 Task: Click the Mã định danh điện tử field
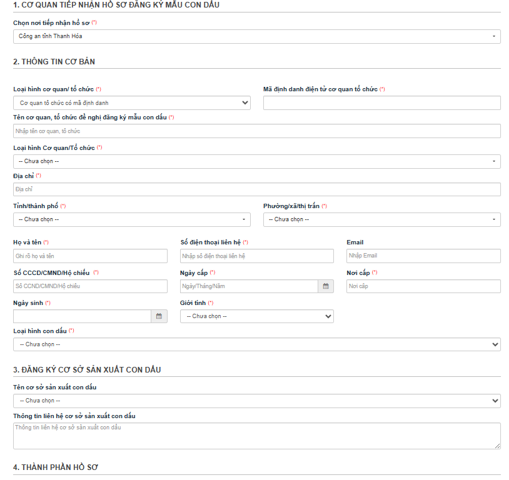click(x=381, y=103)
